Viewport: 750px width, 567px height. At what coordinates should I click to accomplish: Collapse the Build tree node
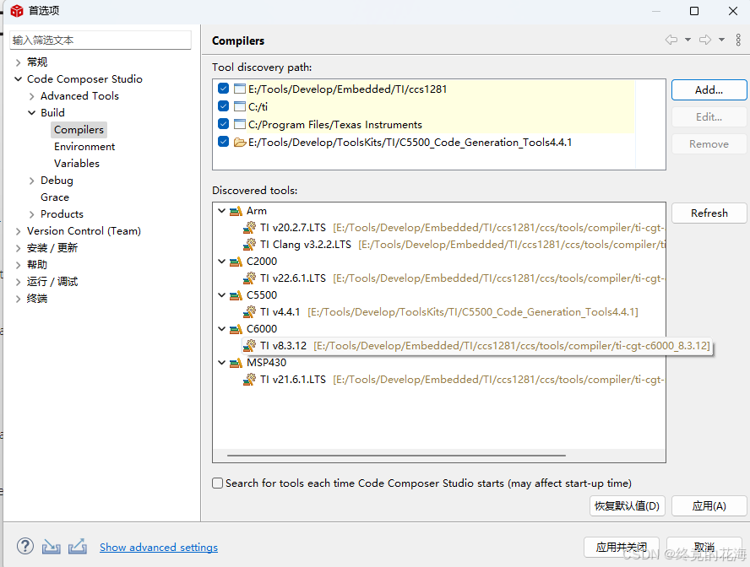31,113
